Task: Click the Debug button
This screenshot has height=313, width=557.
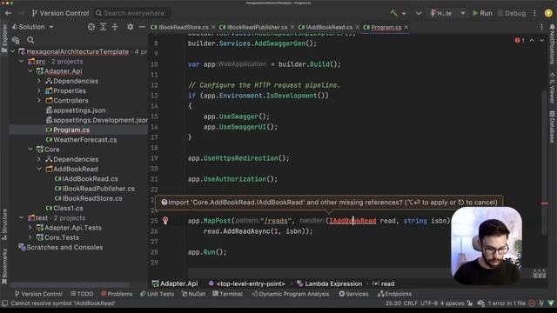Action: coord(512,13)
